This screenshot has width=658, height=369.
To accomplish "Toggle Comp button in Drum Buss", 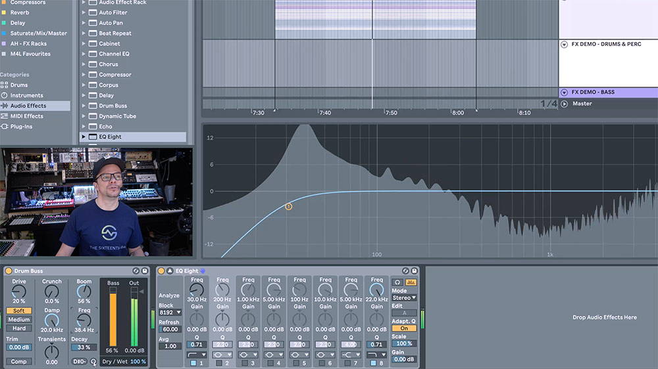I will click(19, 362).
